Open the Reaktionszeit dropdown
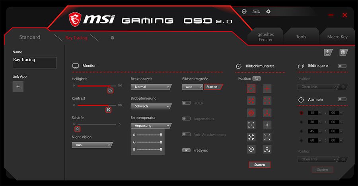358x186 pixels. pyautogui.click(x=151, y=87)
